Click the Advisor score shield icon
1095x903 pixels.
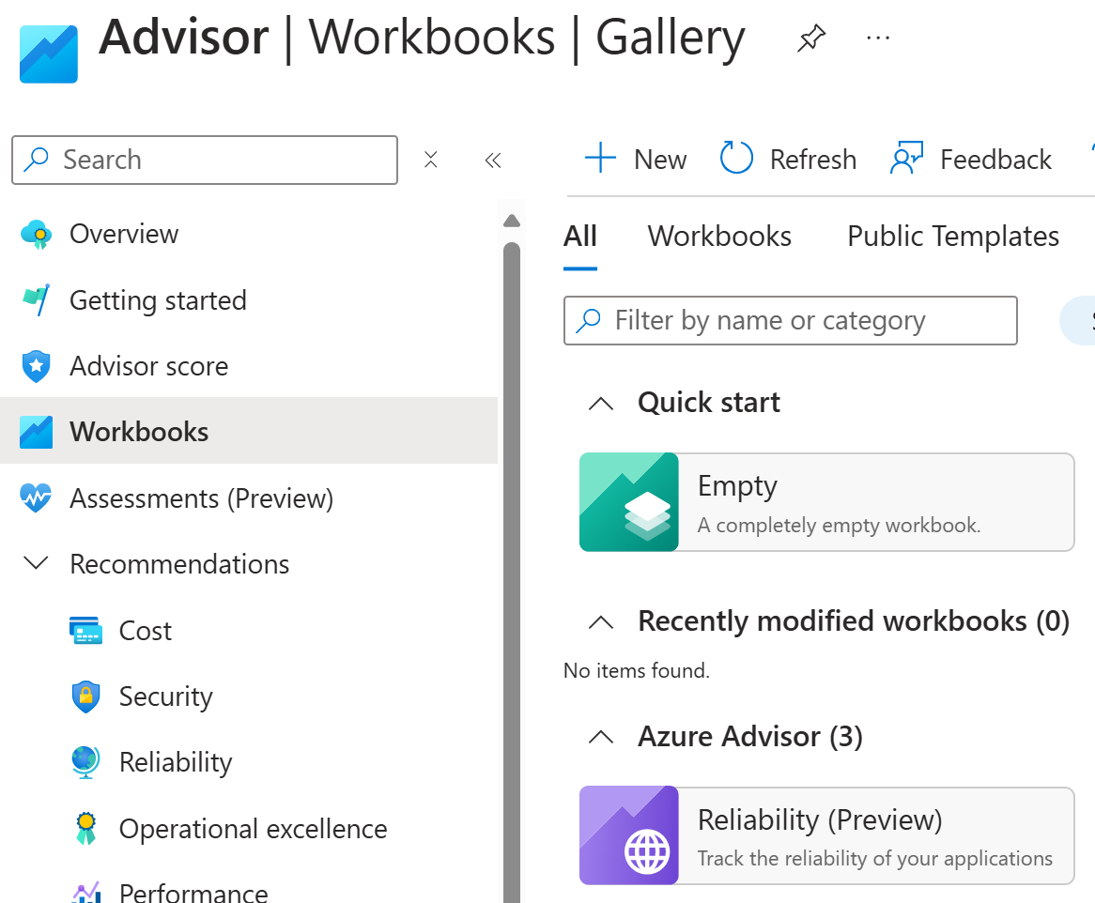(x=37, y=366)
